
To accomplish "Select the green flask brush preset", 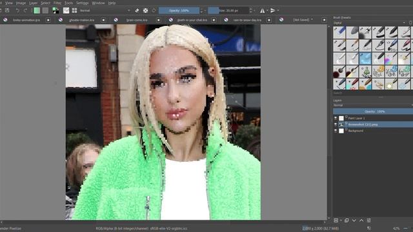I will coord(365,72).
